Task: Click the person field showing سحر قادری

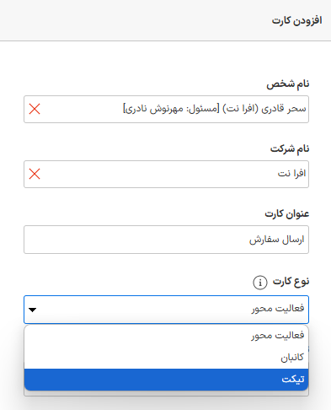Action: [x=166, y=109]
